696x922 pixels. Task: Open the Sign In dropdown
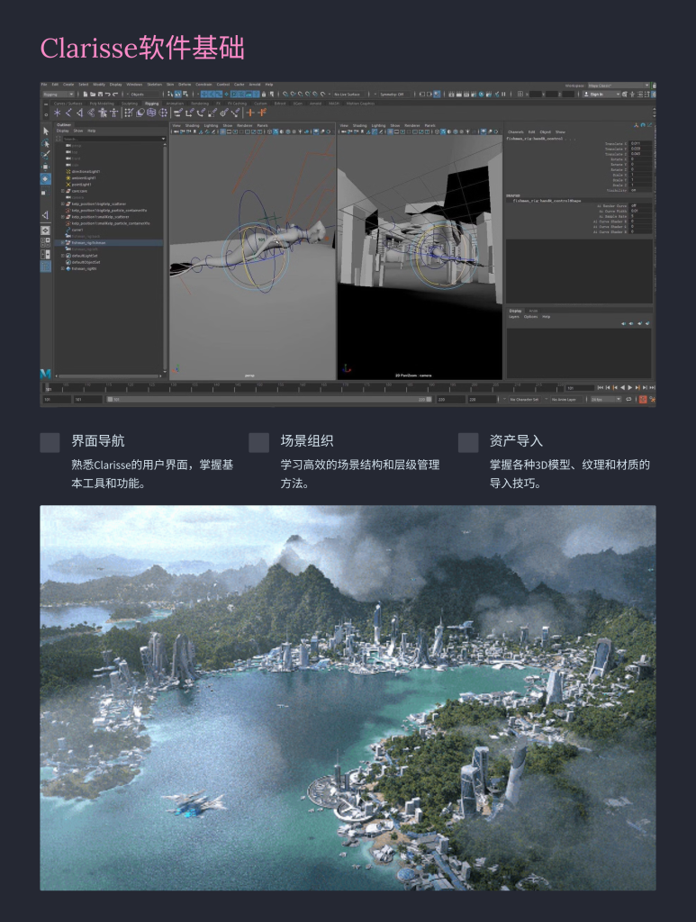click(x=602, y=94)
